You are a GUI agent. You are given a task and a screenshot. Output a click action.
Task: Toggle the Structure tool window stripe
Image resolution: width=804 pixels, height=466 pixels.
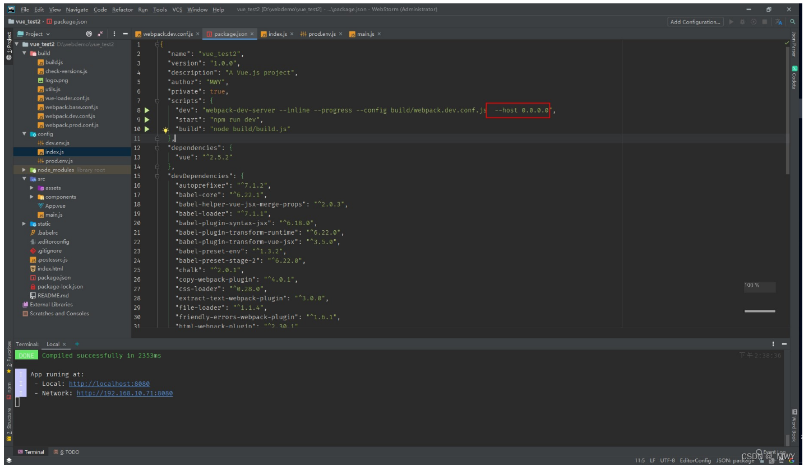(x=8, y=421)
